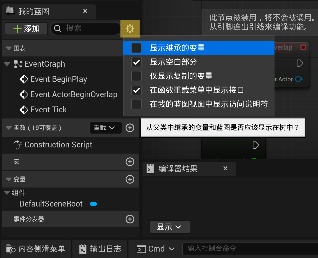
Task: Collapse the EventGraph tree node
Action: pos(7,64)
